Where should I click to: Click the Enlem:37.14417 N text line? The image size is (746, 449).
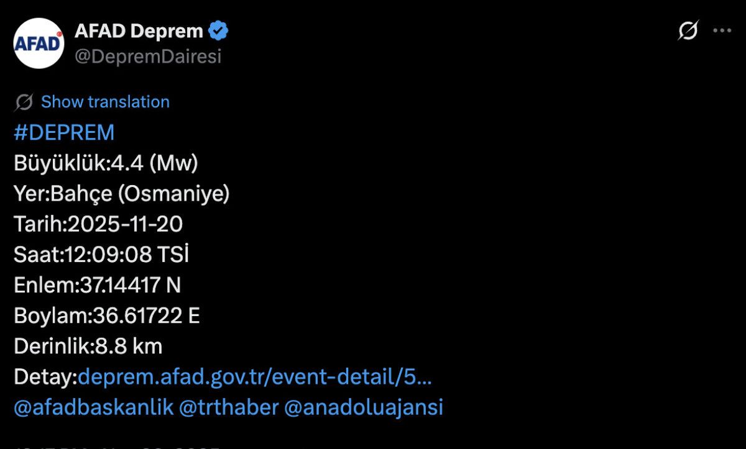98,285
